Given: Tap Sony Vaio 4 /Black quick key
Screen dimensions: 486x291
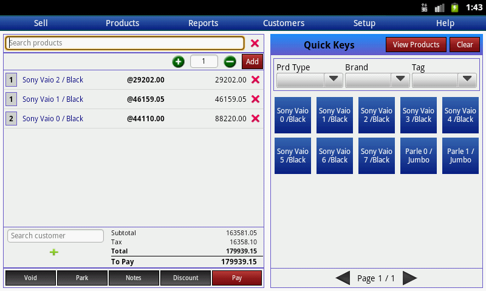Looking at the screenshot, I should click(460, 115).
